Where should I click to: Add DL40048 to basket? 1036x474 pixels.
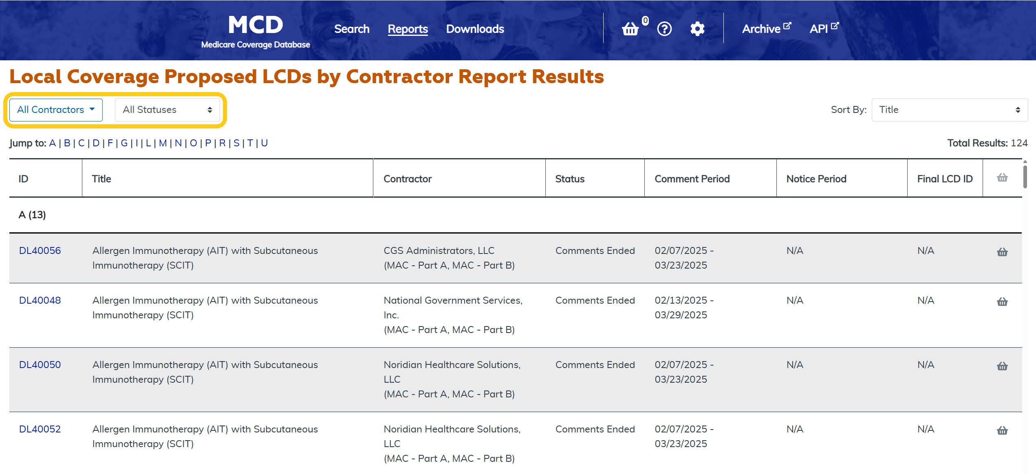point(1002,302)
